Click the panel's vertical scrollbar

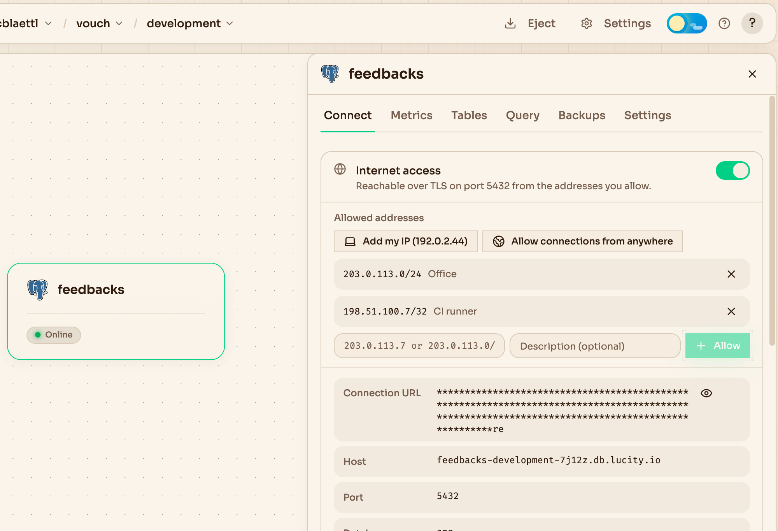pyautogui.click(x=772, y=220)
